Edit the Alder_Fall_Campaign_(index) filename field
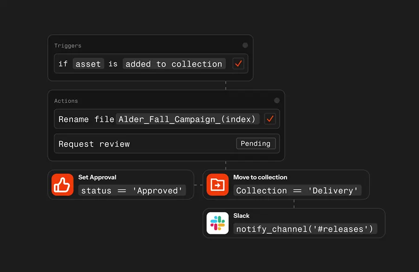This screenshot has width=419, height=272. click(187, 119)
